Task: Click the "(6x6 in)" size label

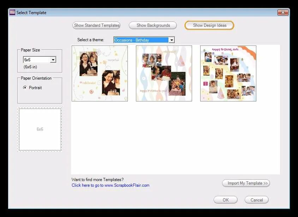Action: click(x=30, y=67)
